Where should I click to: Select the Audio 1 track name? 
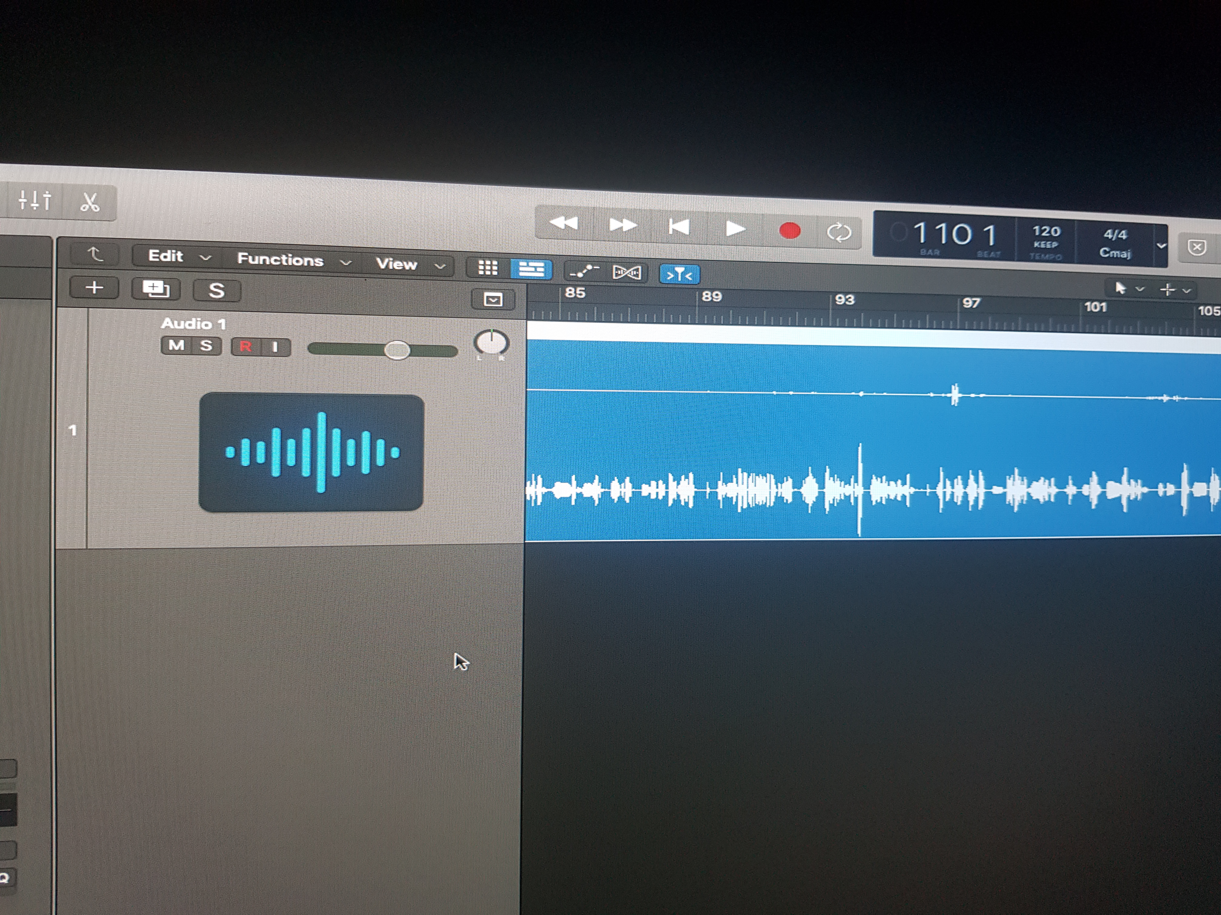pos(193,324)
